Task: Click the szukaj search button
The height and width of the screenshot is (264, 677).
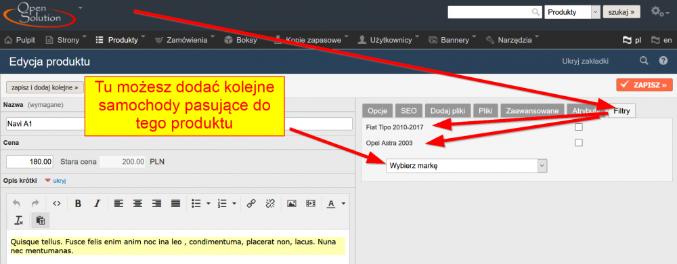Action: (621, 12)
